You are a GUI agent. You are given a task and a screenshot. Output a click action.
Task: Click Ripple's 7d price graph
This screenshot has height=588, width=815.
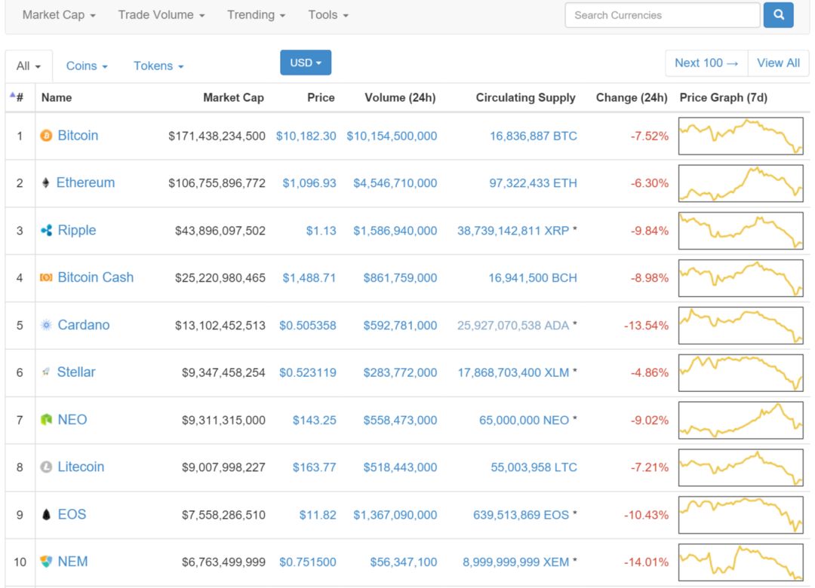click(x=741, y=231)
